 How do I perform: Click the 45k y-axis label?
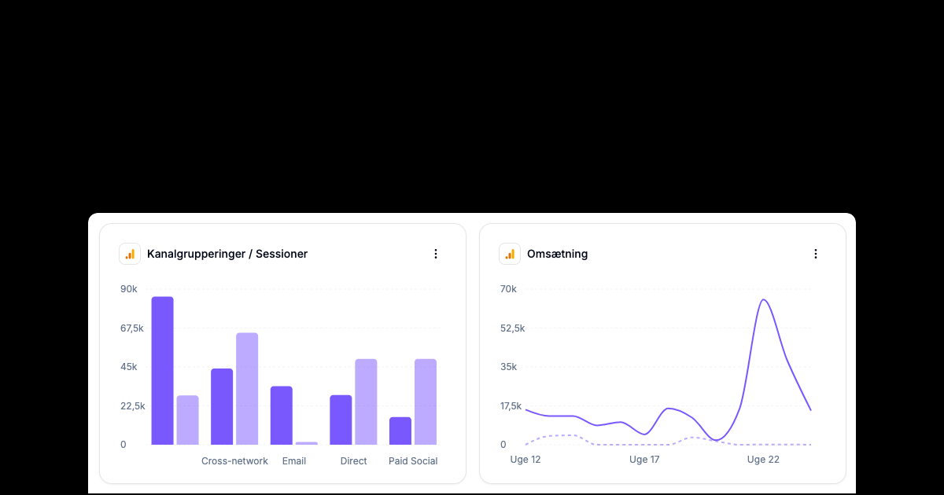129,367
